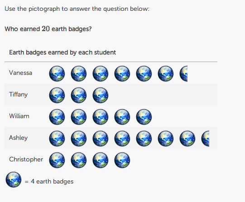
Task: Click the pictograph title 'Earth badges earned by each student'
Action: (62, 52)
